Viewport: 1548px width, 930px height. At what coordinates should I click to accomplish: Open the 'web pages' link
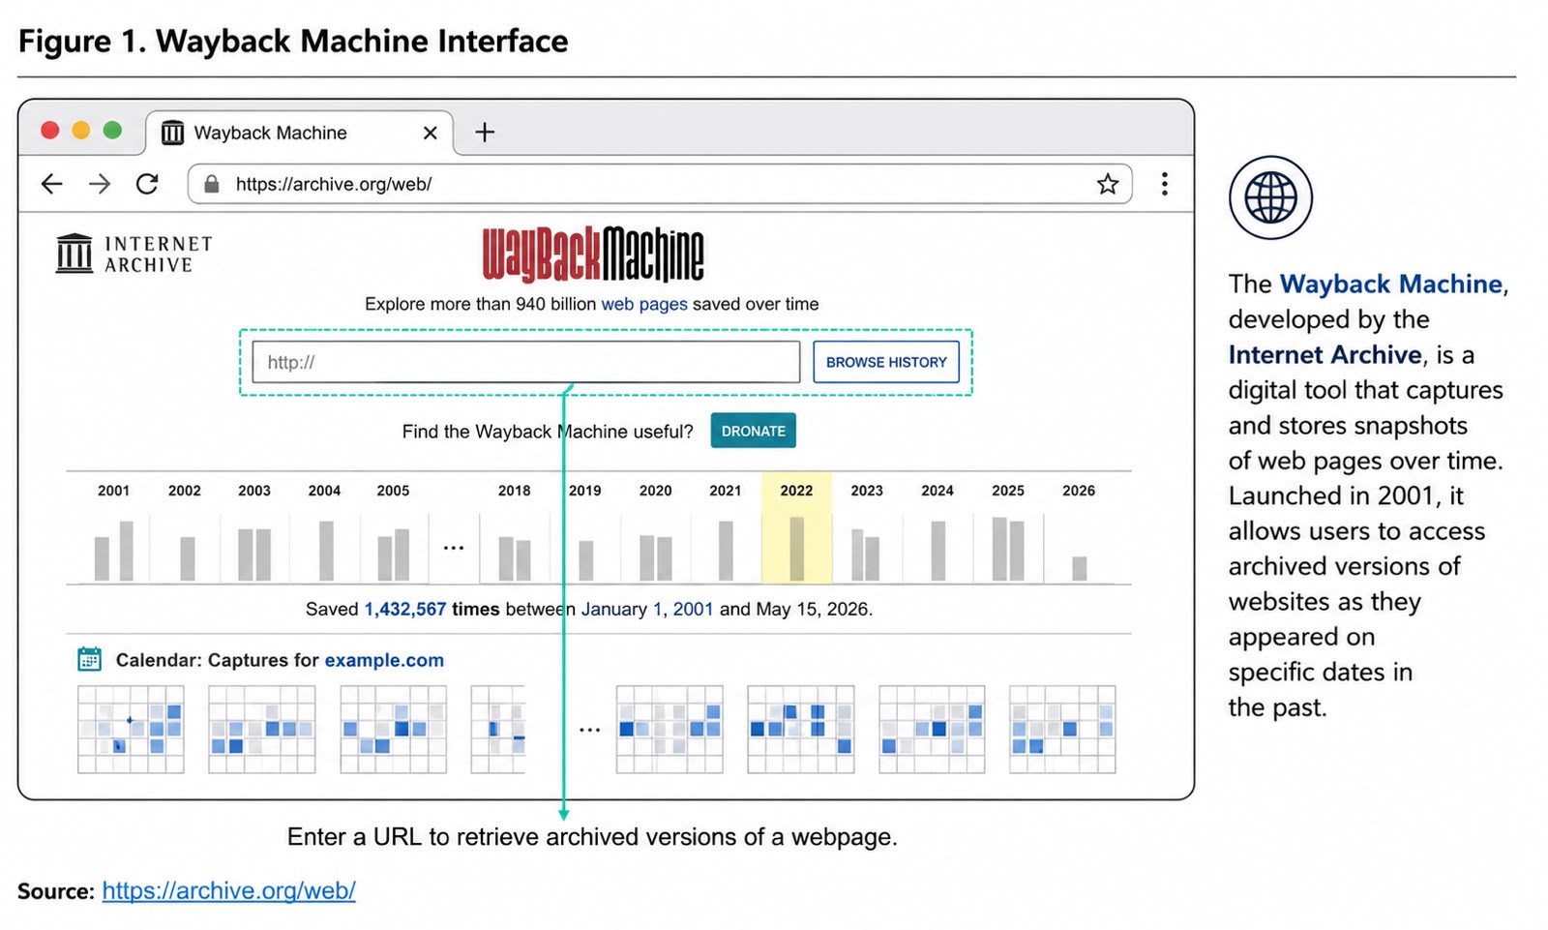[644, 304]
